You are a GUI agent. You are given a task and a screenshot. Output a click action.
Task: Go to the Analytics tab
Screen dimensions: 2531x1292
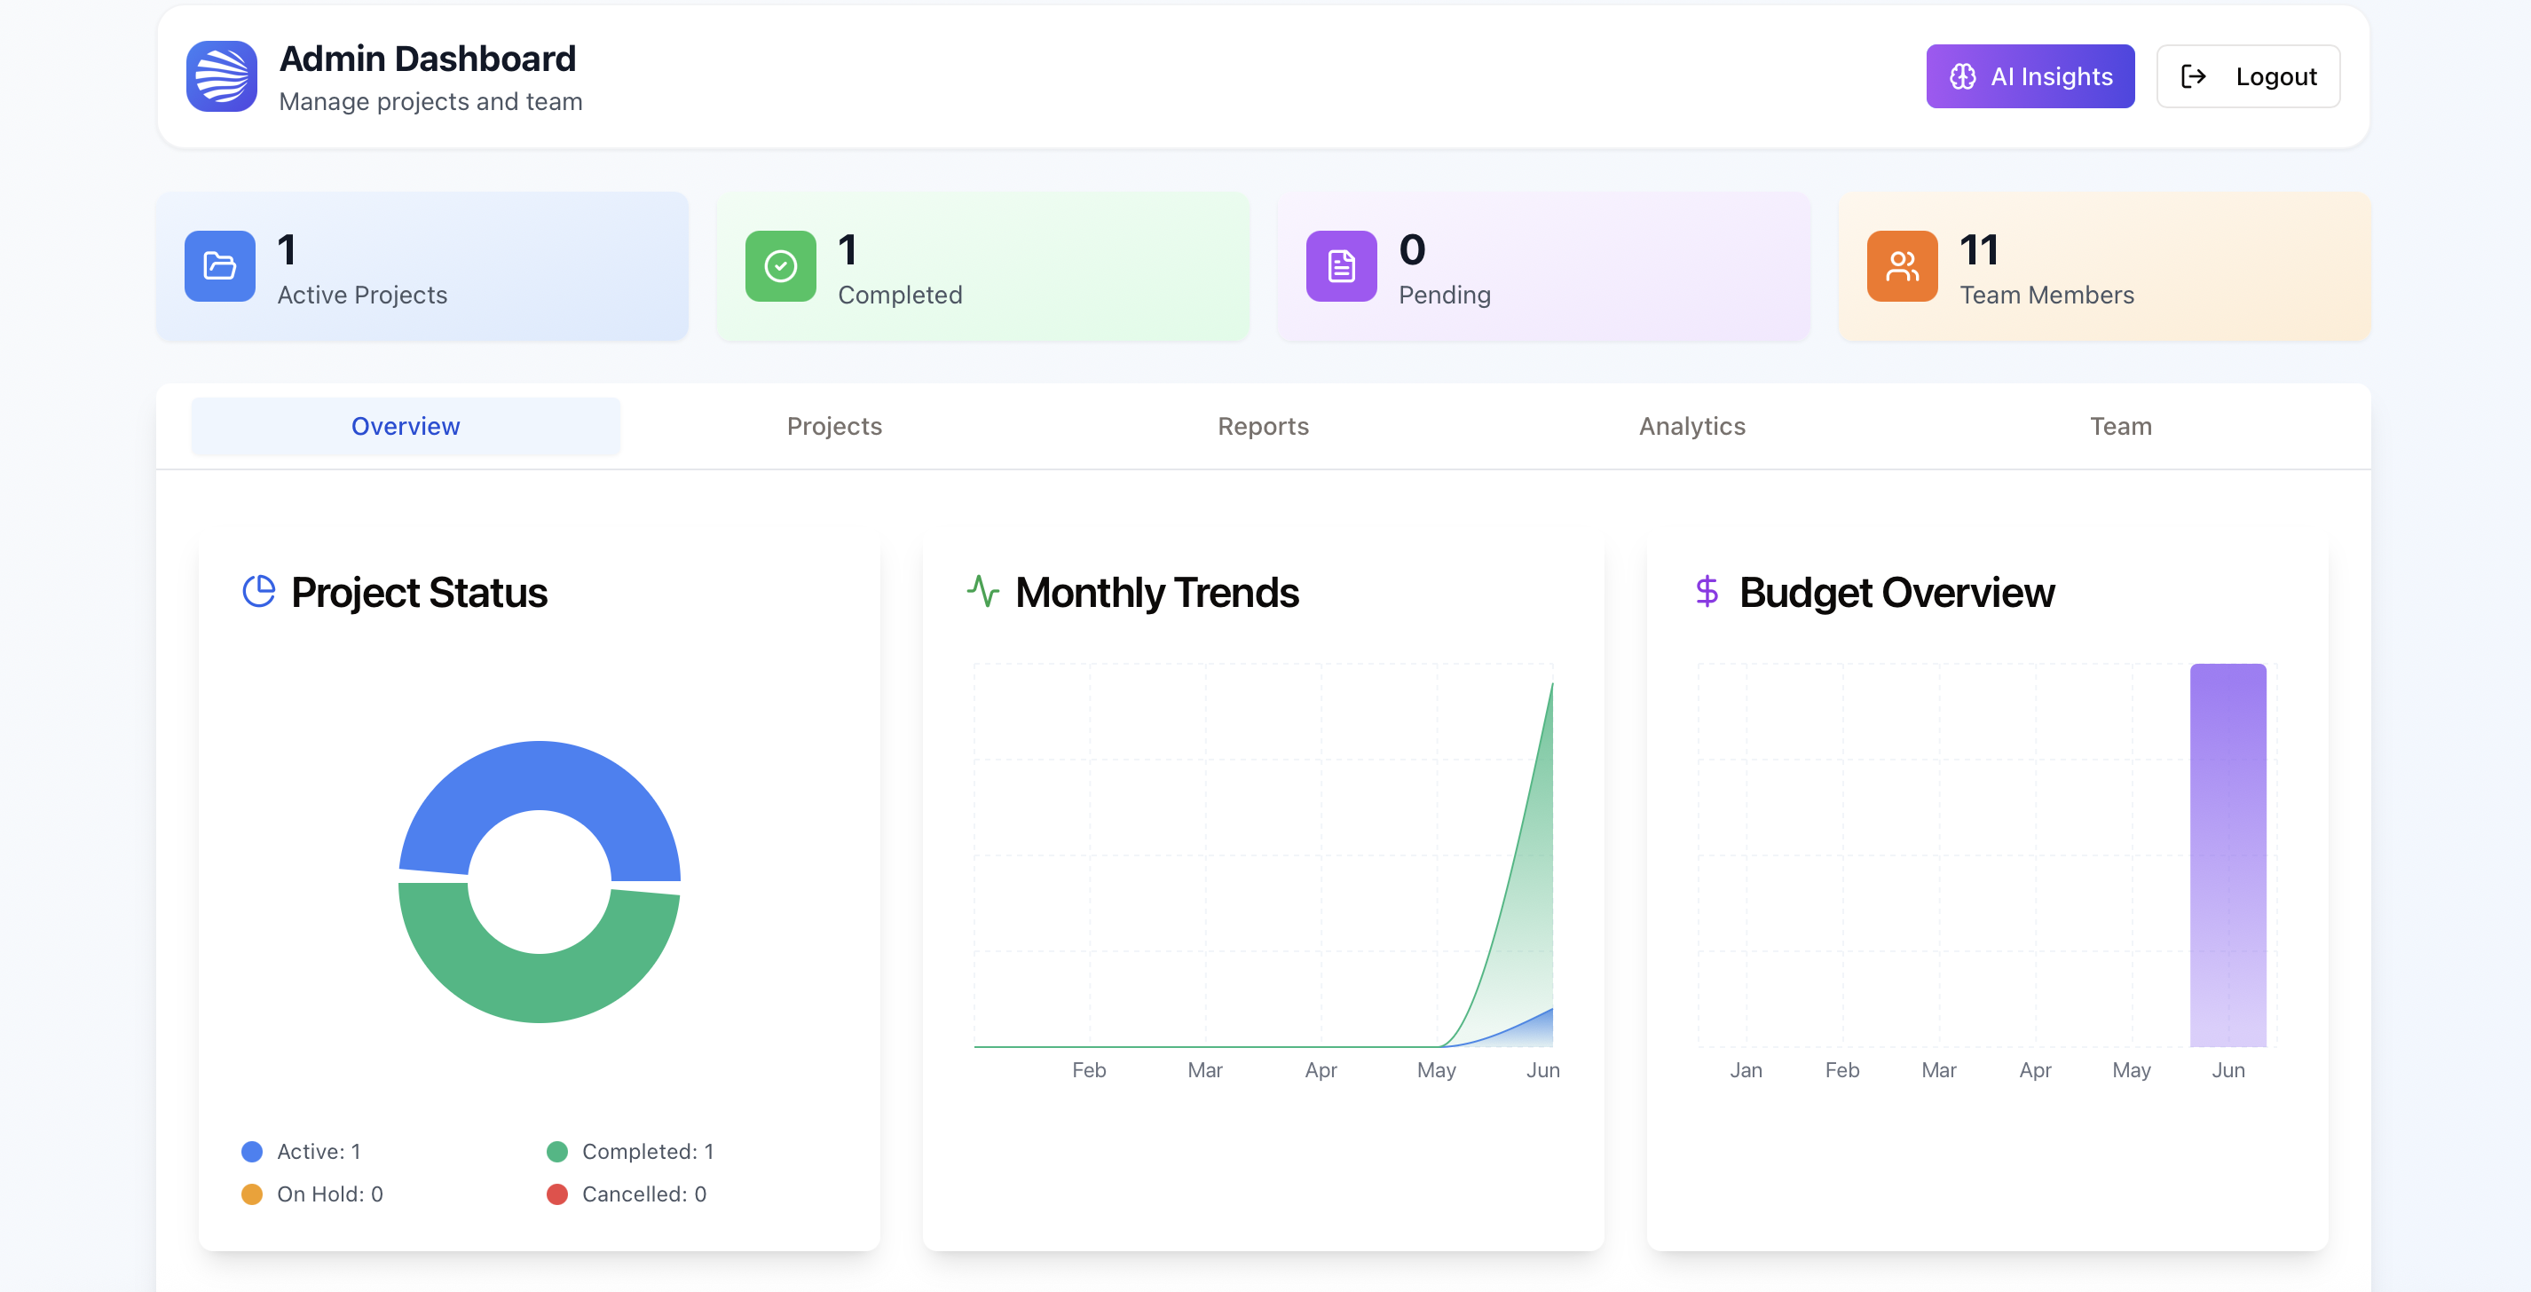point(1691,427)
